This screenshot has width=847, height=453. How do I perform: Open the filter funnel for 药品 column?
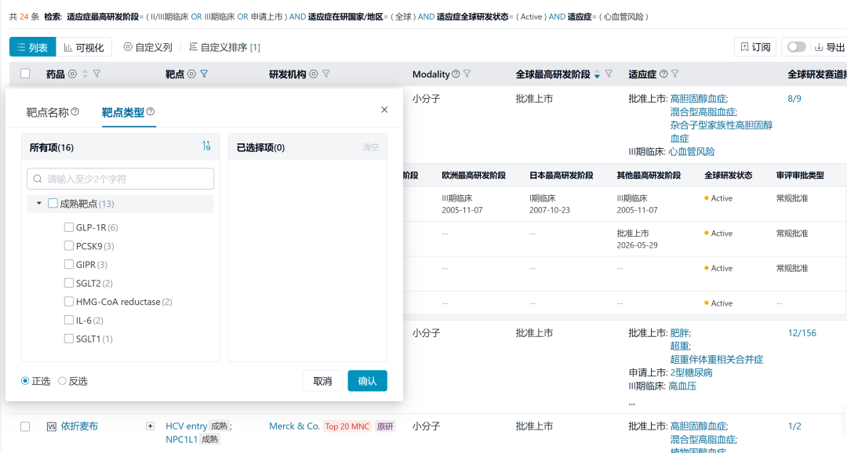(96, 74)
